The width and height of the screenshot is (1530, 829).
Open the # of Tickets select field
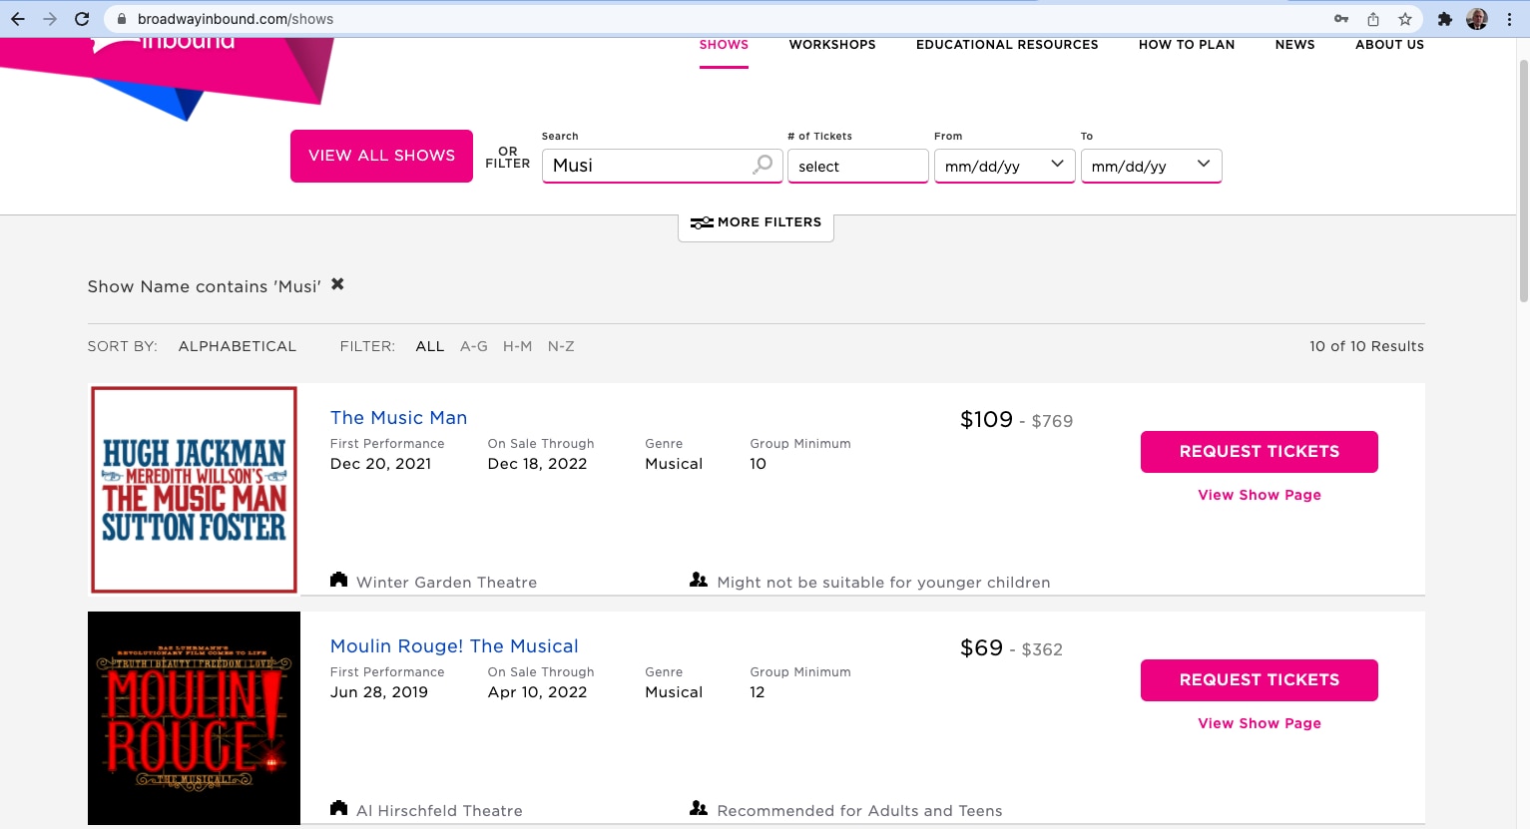[858, 166]
